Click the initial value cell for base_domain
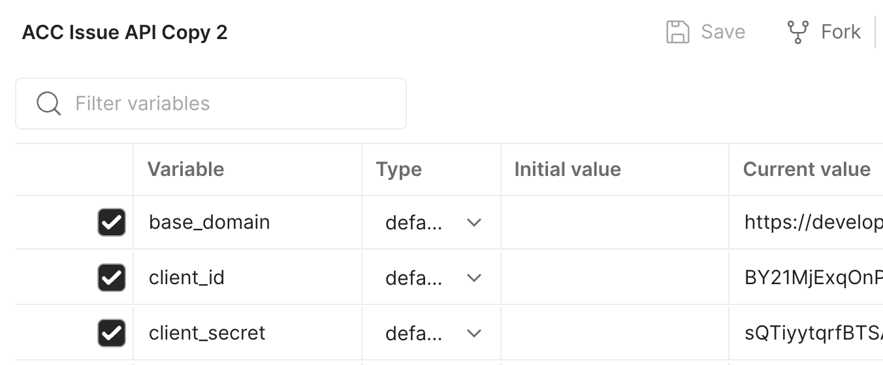Viewport: 883px width, 365px height. (x=615, y=222)
